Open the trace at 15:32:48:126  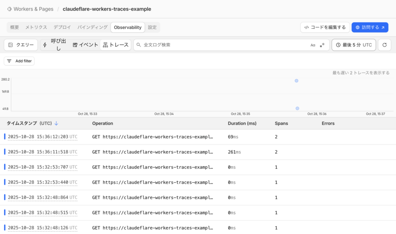198,228
